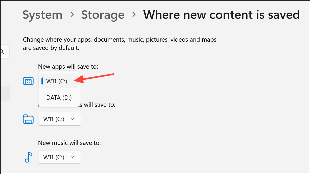
Task: Click the music note icon
Action: (x=29, y=157)
